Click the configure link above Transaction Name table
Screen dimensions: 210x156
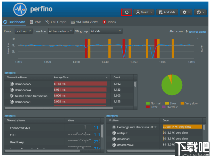[x=10, y=73]
